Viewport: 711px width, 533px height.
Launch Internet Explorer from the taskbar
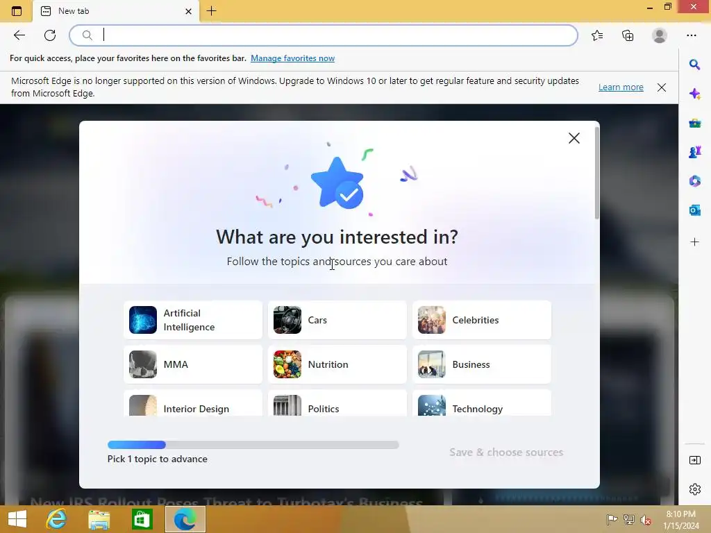pos(56,519)
